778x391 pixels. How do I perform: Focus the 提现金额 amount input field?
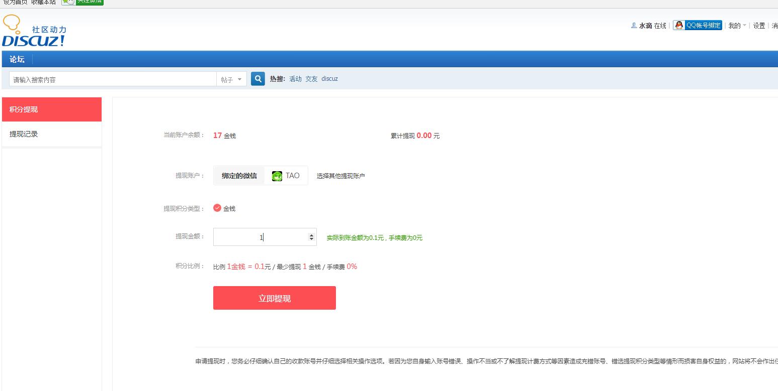point(259,237)
